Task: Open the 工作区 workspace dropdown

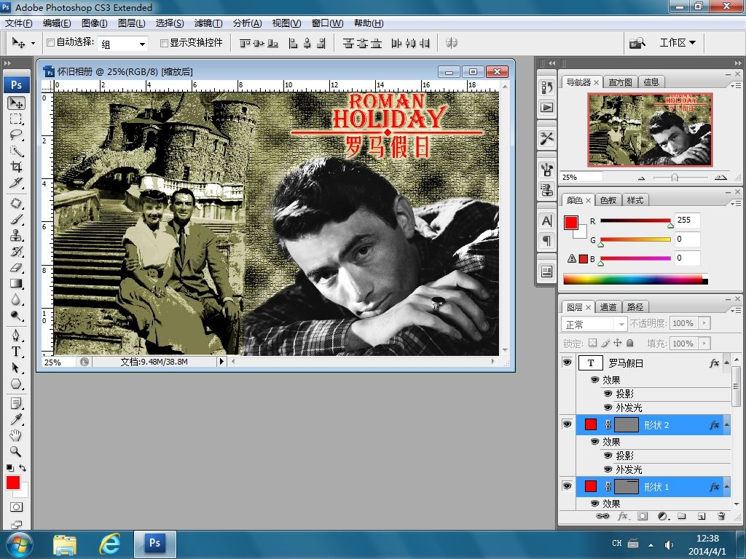Action: (x=678, y=43)
